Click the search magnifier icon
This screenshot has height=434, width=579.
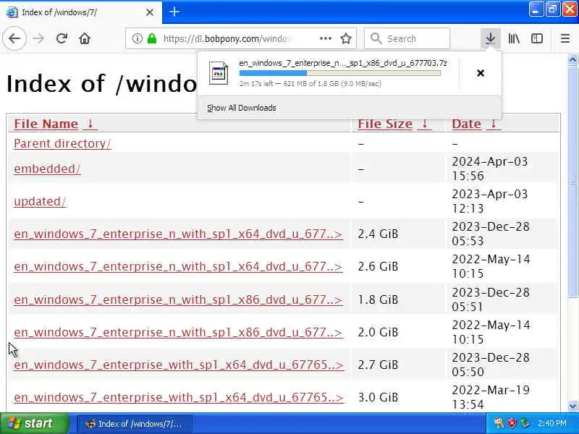(x=376, y=38)
